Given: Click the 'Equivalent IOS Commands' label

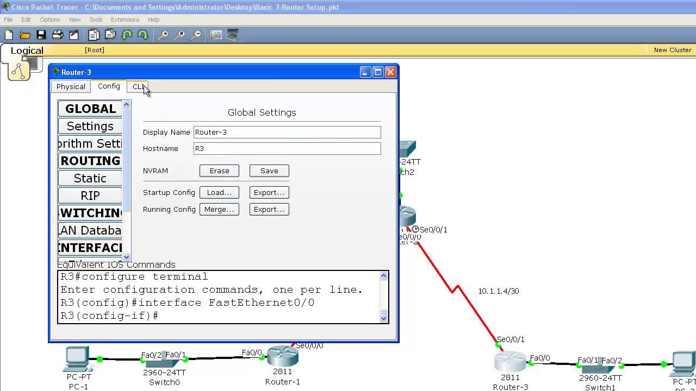Looking at the screenshot, I should click(116, 264).
